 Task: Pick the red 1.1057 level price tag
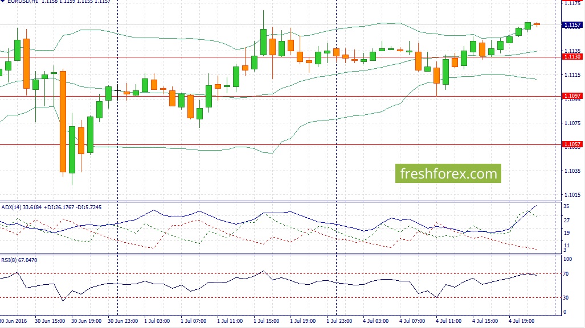[572, 144]
